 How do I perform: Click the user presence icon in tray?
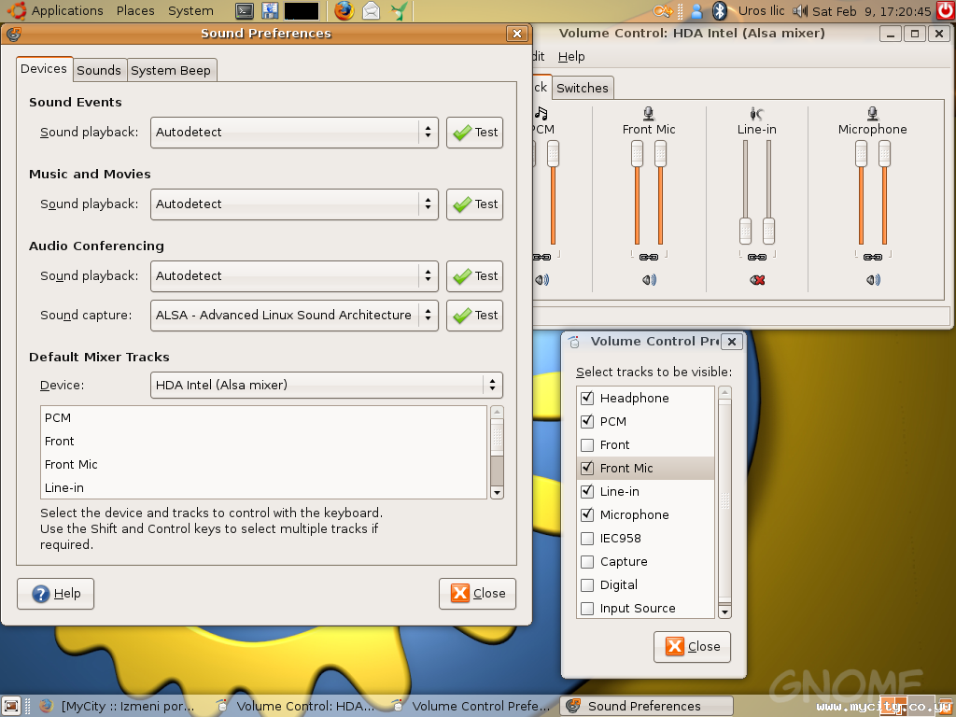click(x=696, y=10)
